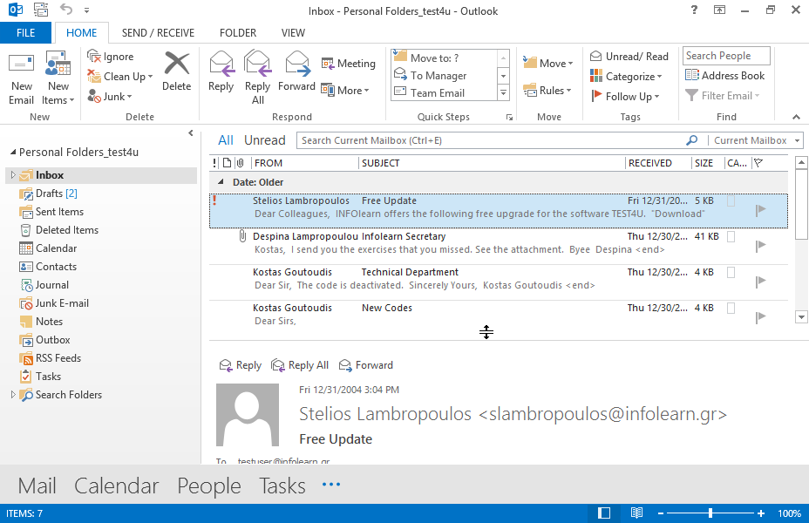Open the More respond options

345,91
